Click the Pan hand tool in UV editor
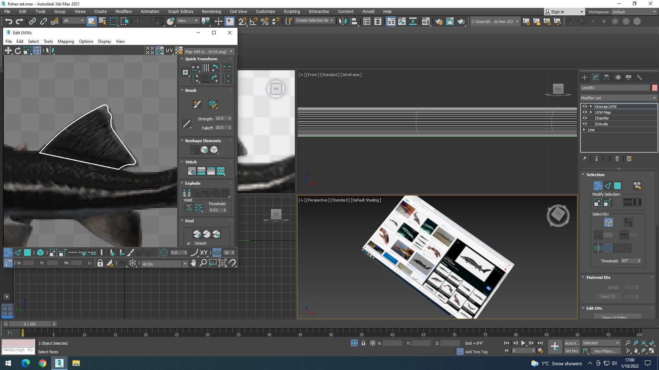The width and height of the screenshot is (659, 370). pos(193,263)
